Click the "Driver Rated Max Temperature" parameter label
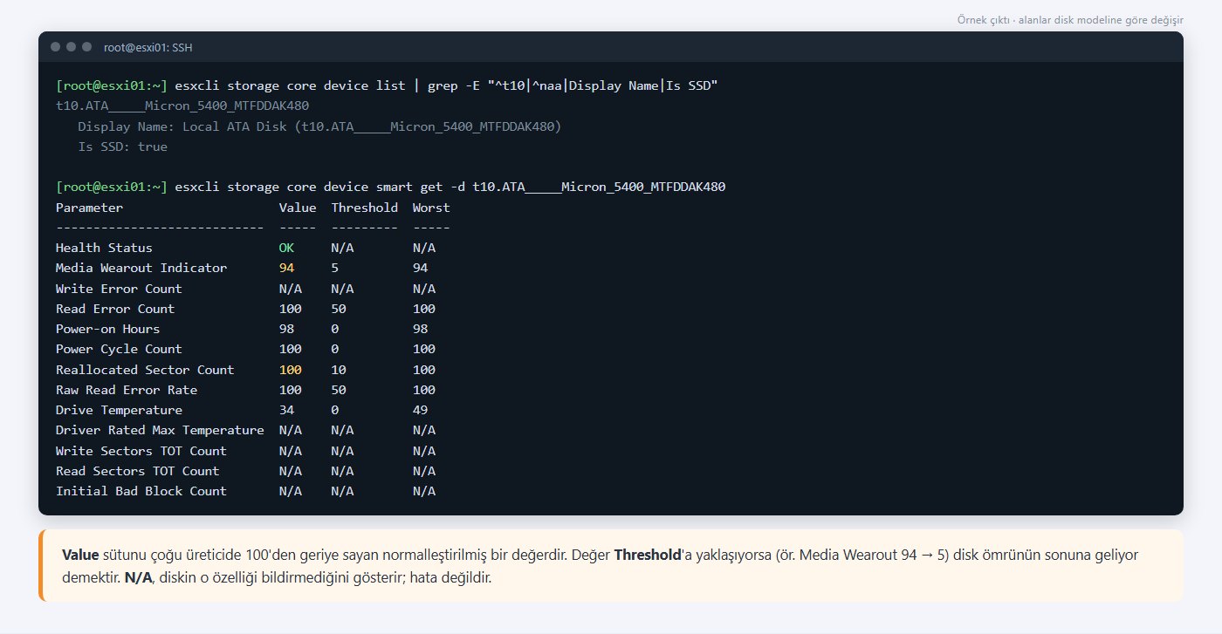Viewport: 1222px width, 634px height. pyautogui.click(x=160, y=430)
